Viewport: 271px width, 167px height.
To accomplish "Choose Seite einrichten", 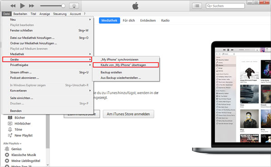I will [48, 98].
